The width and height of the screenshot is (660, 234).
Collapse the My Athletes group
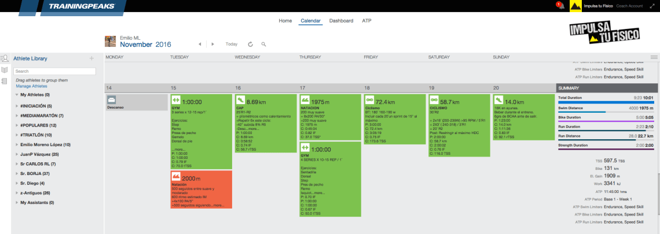(17, 95)
